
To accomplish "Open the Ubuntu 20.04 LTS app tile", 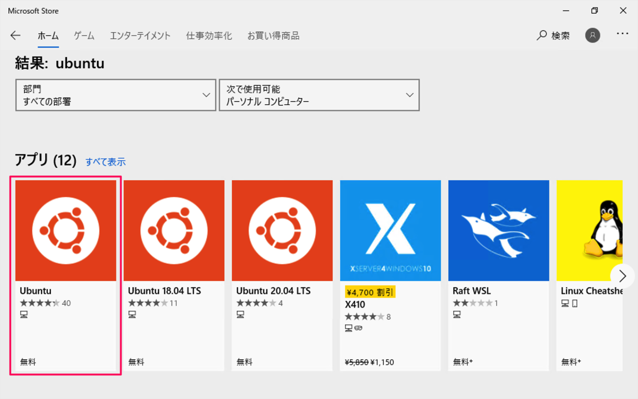I will point(282,230).
